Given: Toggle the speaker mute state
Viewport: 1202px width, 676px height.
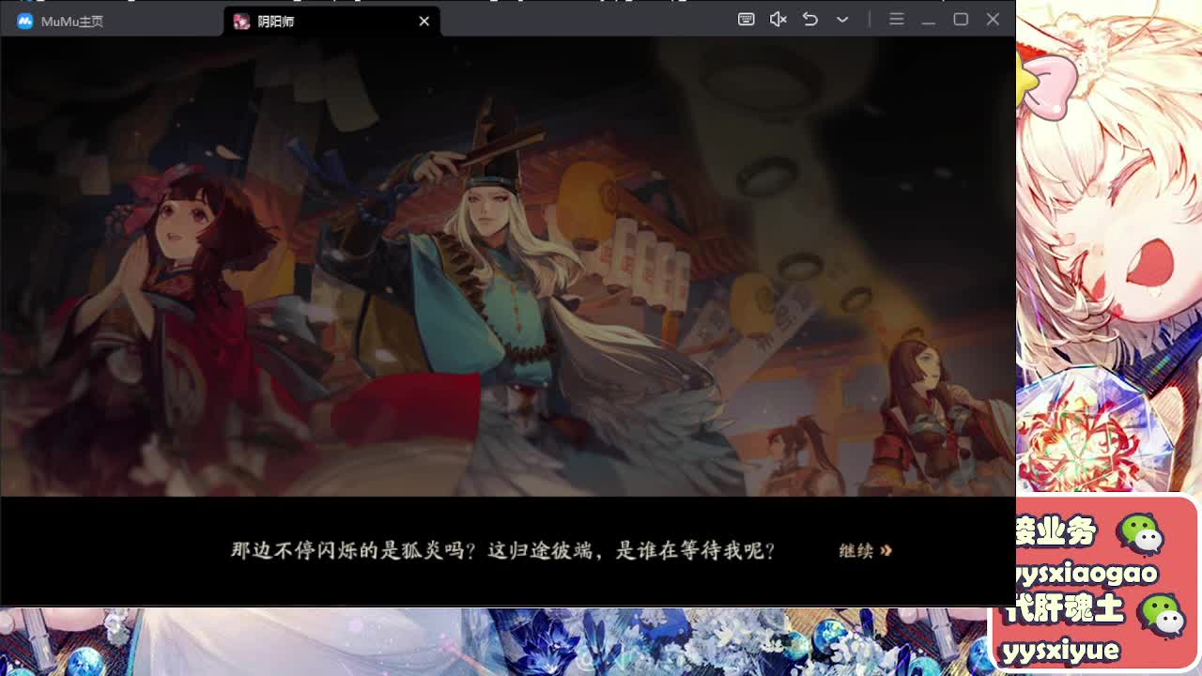Looking at the screenshot, I should pos(778,19).
